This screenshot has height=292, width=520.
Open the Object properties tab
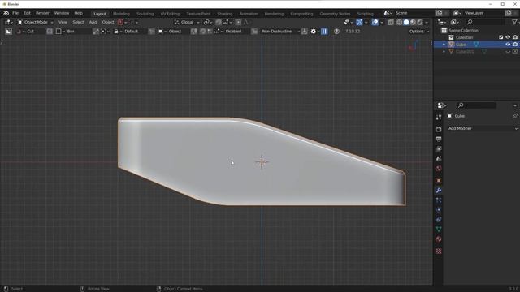[439, 180]
